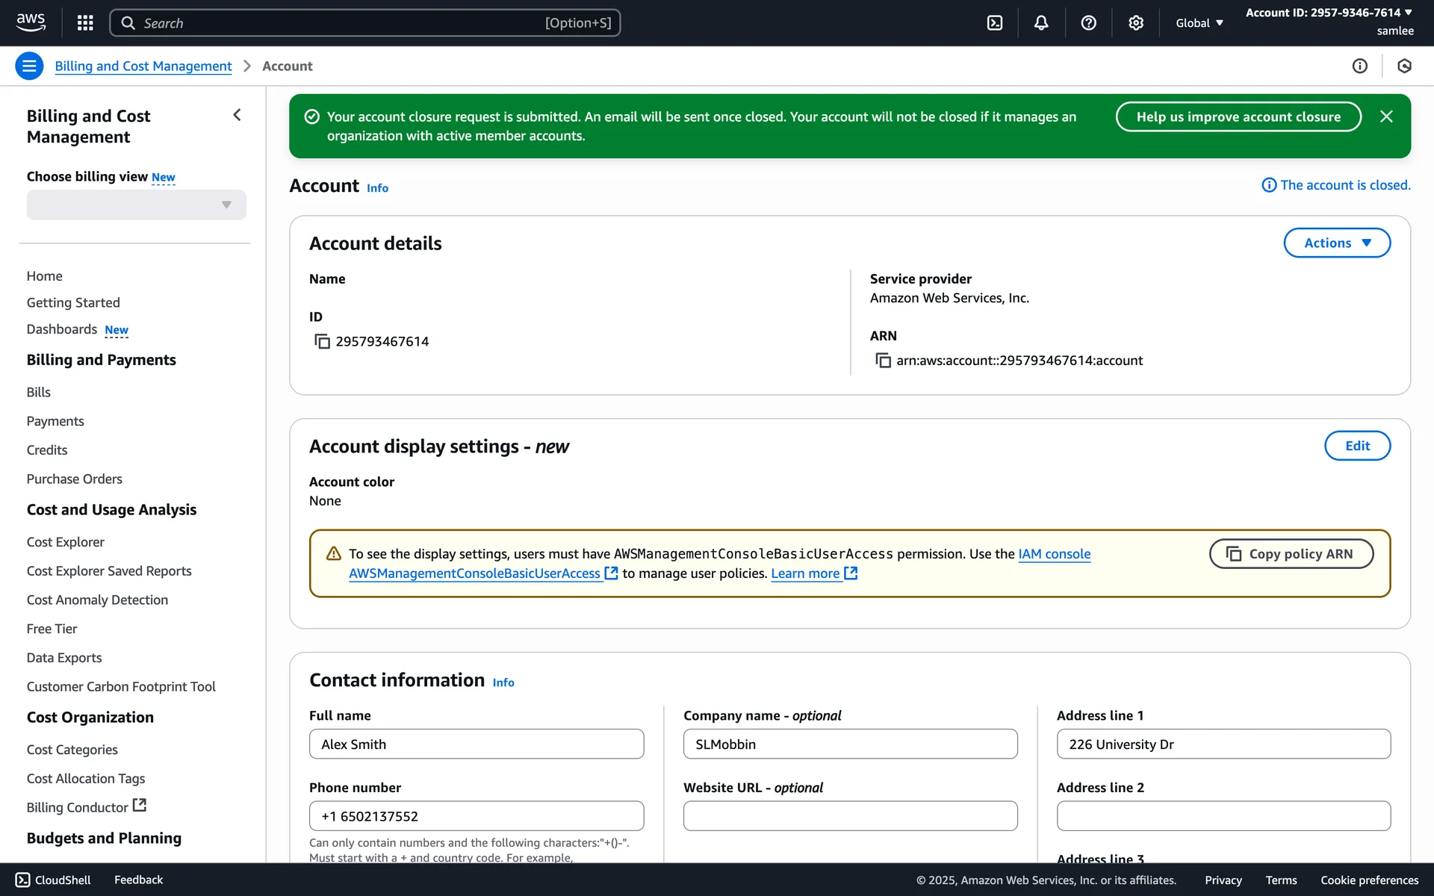Open the Global region selector
The height and width of the screenshot is (896, 1434).
click(1199, 22)
